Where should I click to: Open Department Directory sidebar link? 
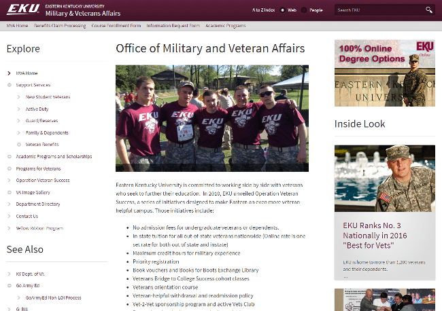38,204
